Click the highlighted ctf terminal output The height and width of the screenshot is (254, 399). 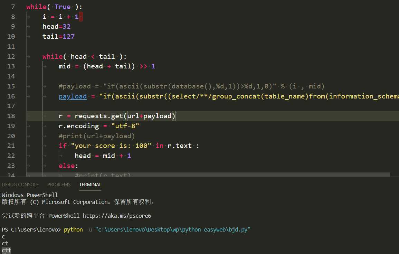6,251
